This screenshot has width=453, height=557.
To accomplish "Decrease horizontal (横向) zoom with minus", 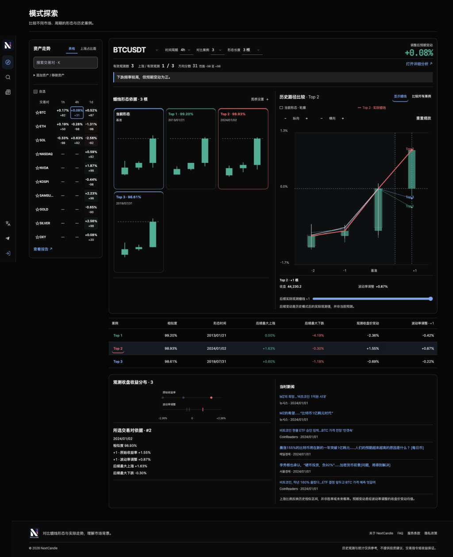I will point(321,118).
